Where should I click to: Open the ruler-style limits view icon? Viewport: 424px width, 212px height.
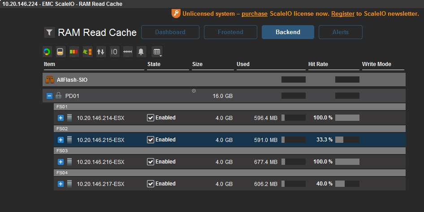point(128,52)
